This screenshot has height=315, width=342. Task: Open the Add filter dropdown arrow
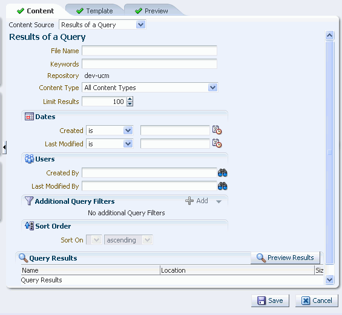pos(219,201)
